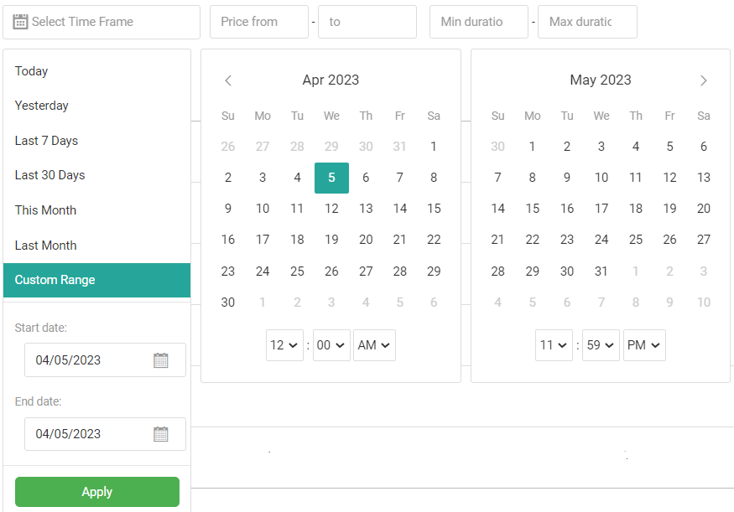Focus the Start date text field

[x=88, y=360]
